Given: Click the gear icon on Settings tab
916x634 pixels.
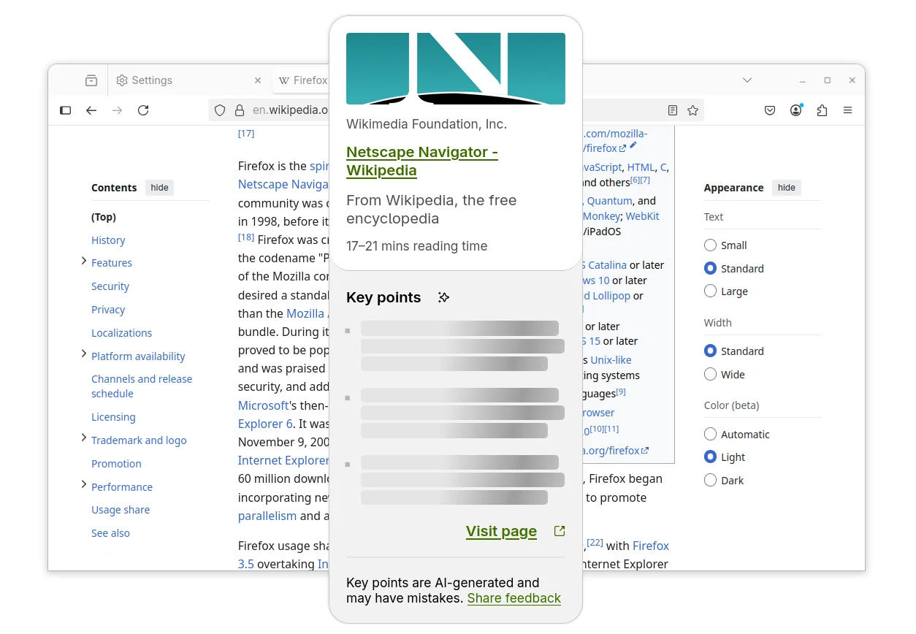Looking at the screenshot, I should pos(122,80).
